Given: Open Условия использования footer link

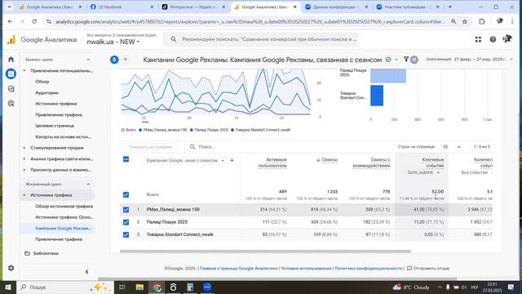Looking at the screenshot, I should [307, 268].
